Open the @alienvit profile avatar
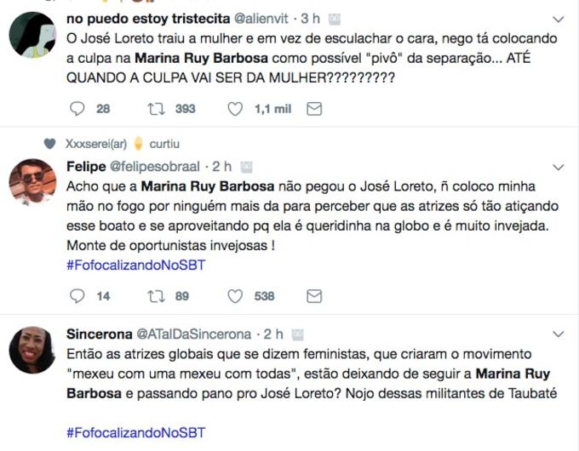Image resolution: width=579 pixels, height=451 pixels. pos(32,36)
